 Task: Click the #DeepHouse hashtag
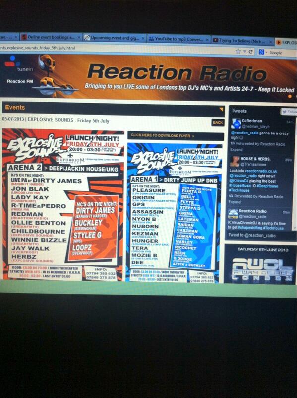point(267,186)
